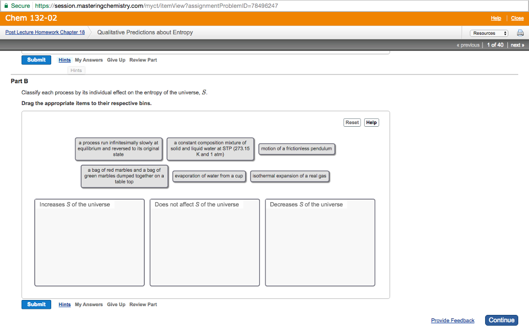Go to the next problem
Image resolution: width=529 pixels, height=331 pixels.
click(x=517, y=45)
